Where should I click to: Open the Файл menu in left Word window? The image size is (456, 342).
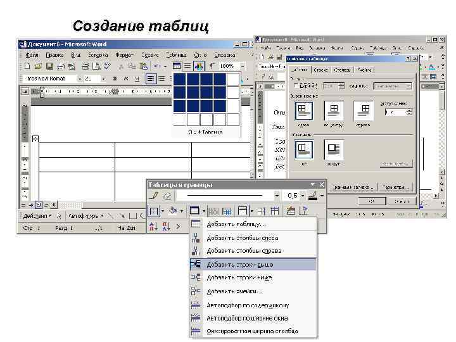tap(32, 55)
